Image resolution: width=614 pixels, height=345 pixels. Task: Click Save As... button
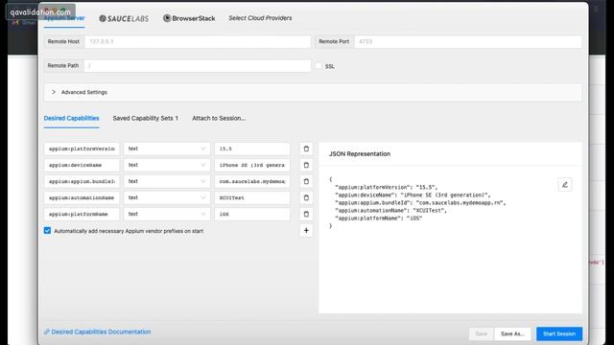click(512, 333)
